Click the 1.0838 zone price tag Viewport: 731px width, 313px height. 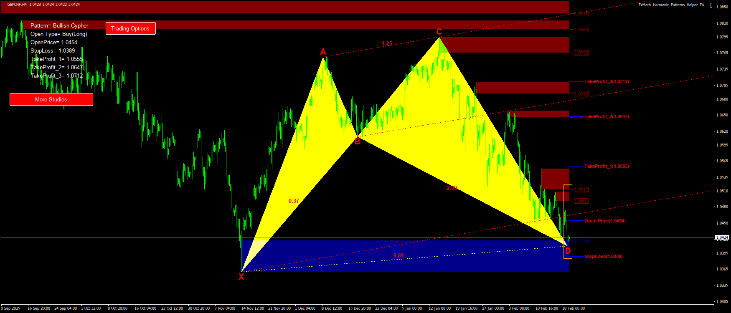(x=581, y=14)
